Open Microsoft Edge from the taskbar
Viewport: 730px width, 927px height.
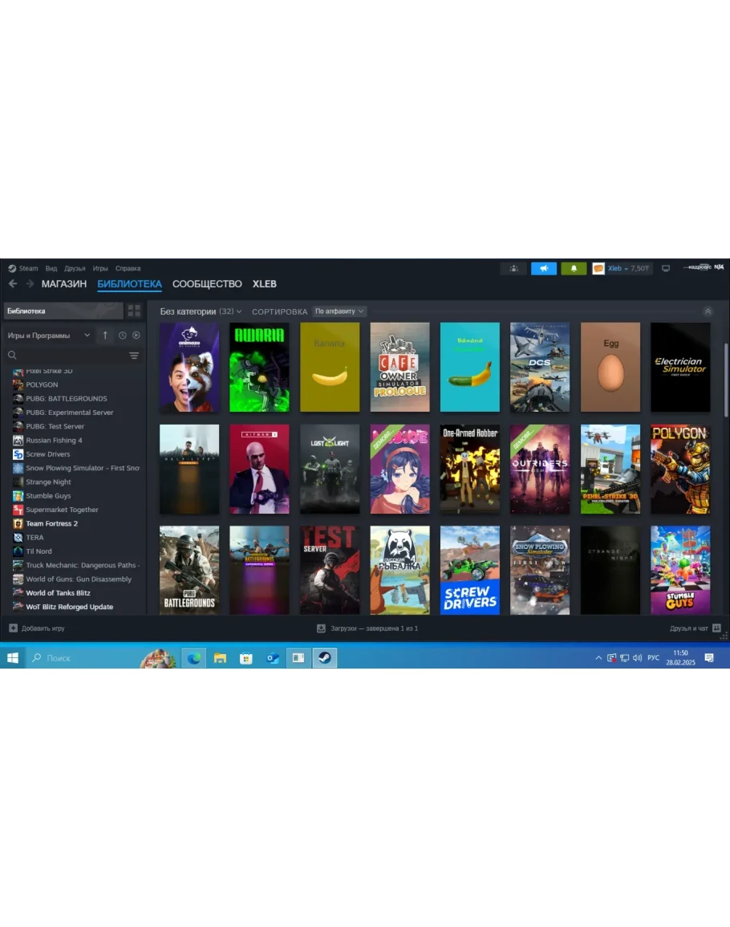pos(194,657)
